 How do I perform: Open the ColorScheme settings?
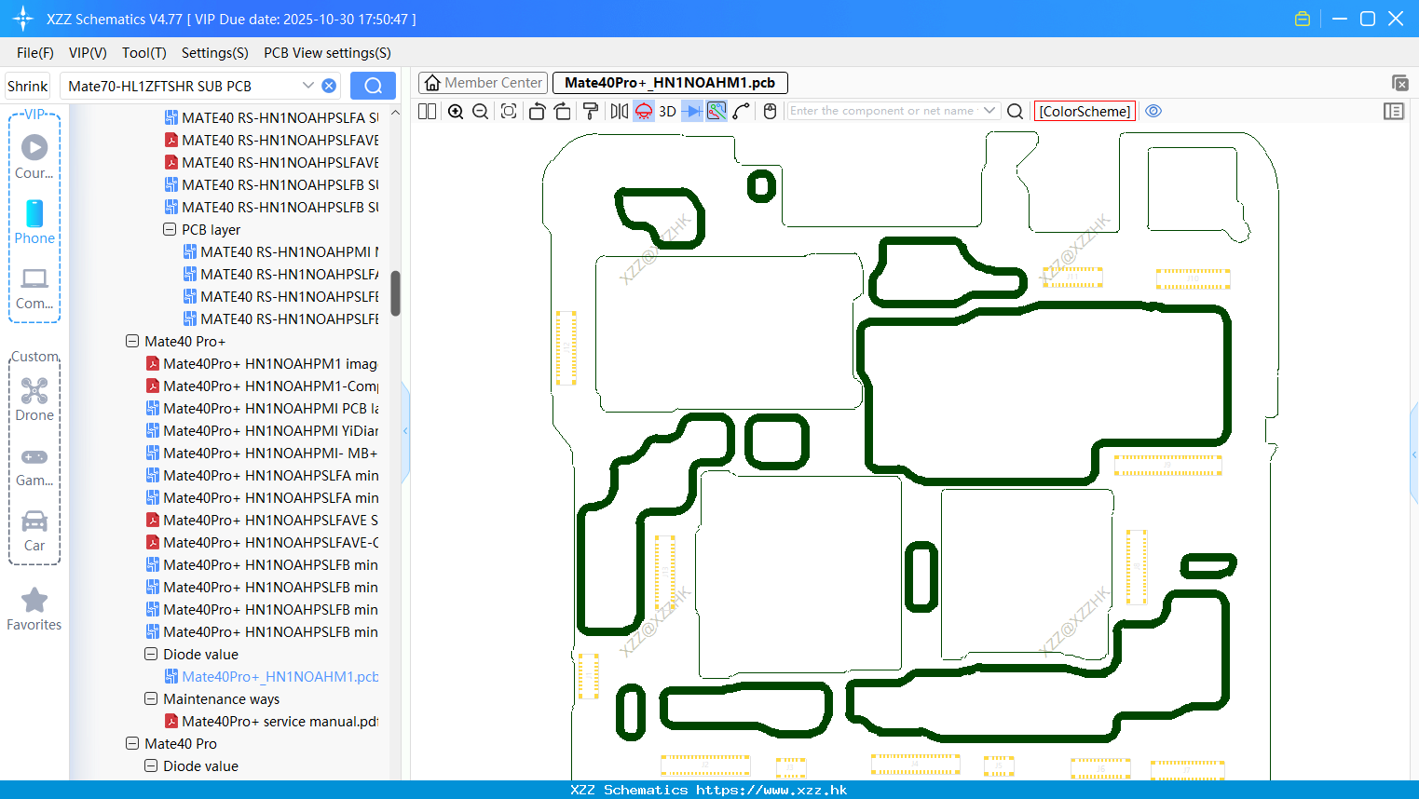pos(1085,111)
